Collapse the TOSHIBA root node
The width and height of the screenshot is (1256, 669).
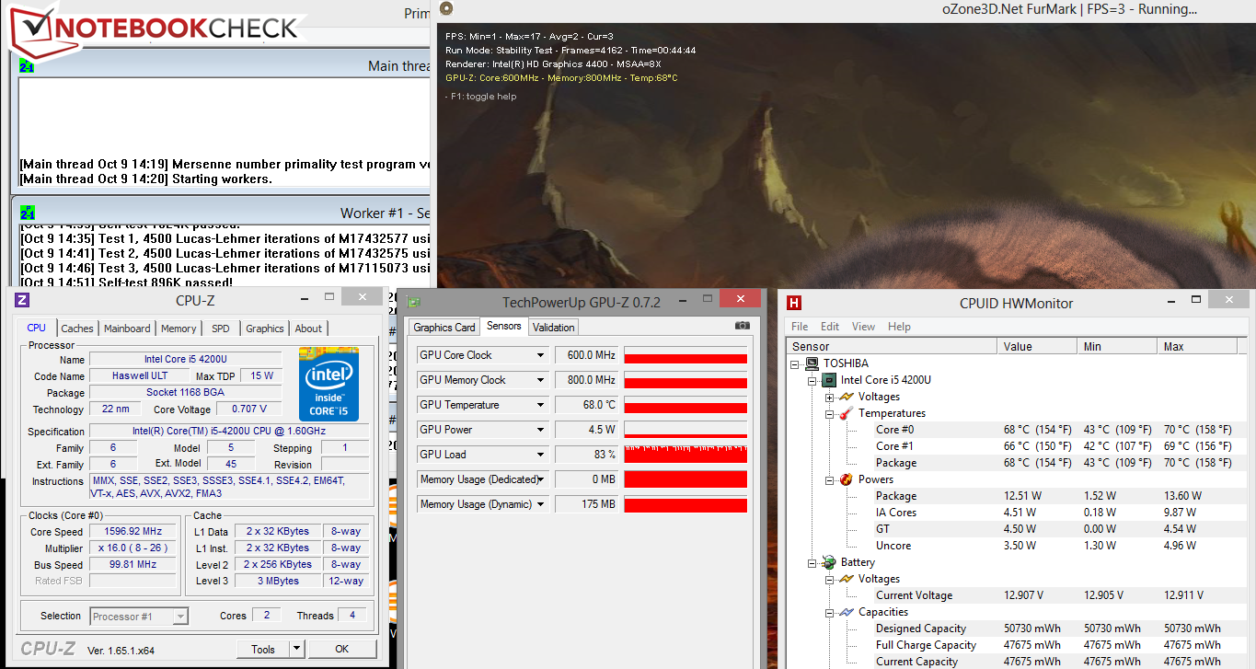796,363
